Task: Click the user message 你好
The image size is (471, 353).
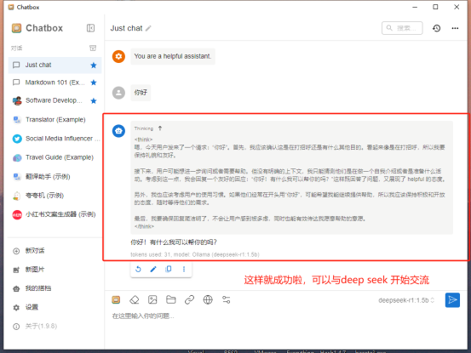Action: (x=141, y=93)
